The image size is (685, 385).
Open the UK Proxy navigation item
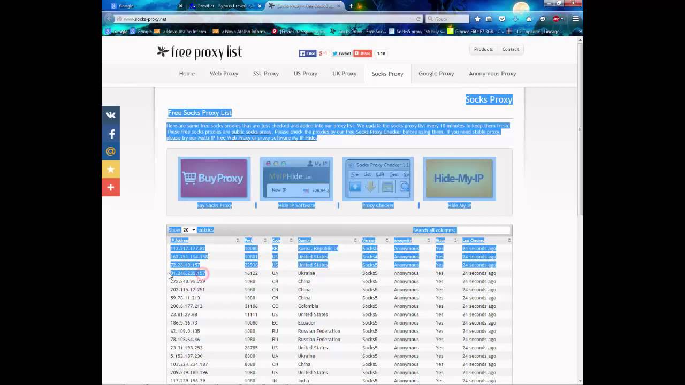tap(344, 74)
